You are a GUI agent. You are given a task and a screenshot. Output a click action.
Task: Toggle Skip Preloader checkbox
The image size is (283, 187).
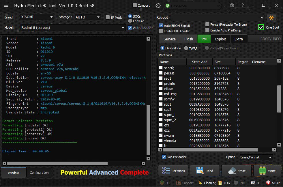(164, 157)
